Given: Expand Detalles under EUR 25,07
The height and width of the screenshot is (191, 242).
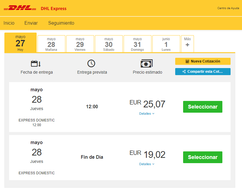Looking at the screenshot, I should pos(147,114).
